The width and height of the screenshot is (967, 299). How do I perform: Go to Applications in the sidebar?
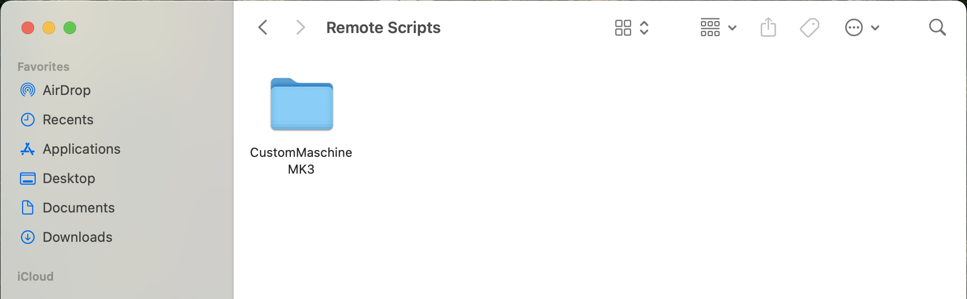[x=81, y=149]
